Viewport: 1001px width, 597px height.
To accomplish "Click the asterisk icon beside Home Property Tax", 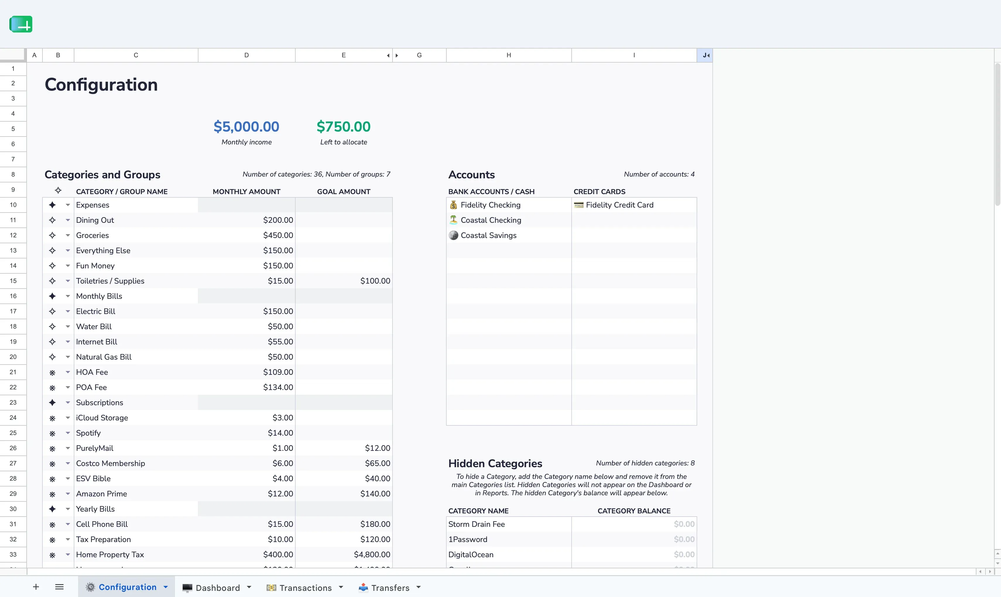I will point(52,555).
